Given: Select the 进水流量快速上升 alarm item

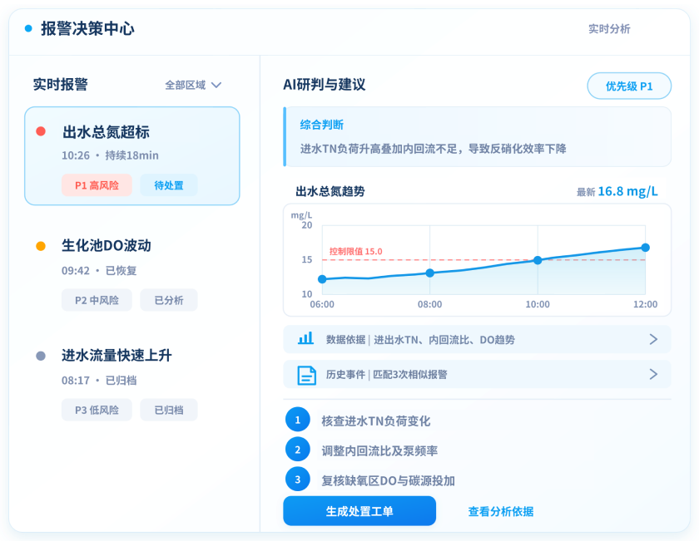Looking at the screenshot, I should point(132,384).
